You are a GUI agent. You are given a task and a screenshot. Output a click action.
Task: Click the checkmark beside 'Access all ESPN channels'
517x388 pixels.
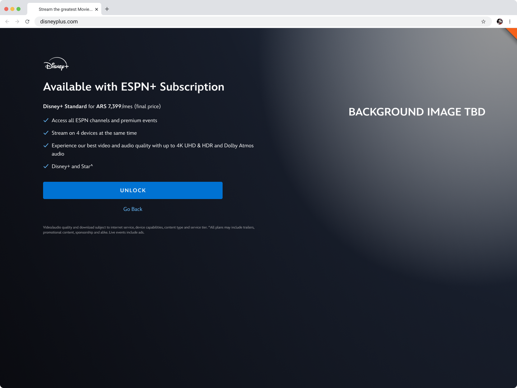tap(46, 120)
